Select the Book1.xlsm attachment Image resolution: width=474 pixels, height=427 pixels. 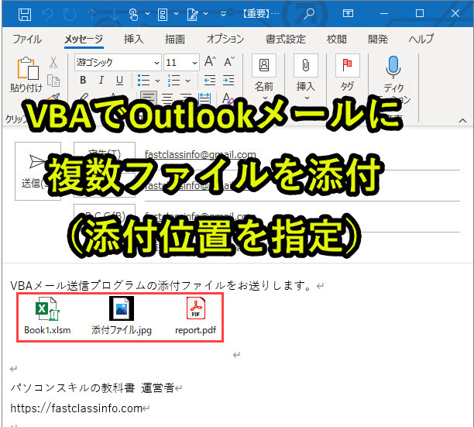point(47,316)
